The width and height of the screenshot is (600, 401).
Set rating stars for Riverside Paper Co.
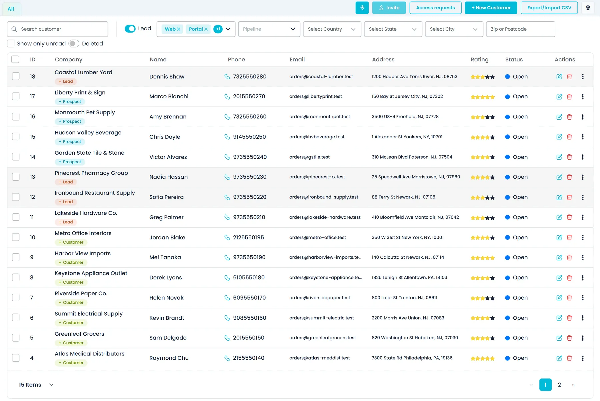(483, 298)
